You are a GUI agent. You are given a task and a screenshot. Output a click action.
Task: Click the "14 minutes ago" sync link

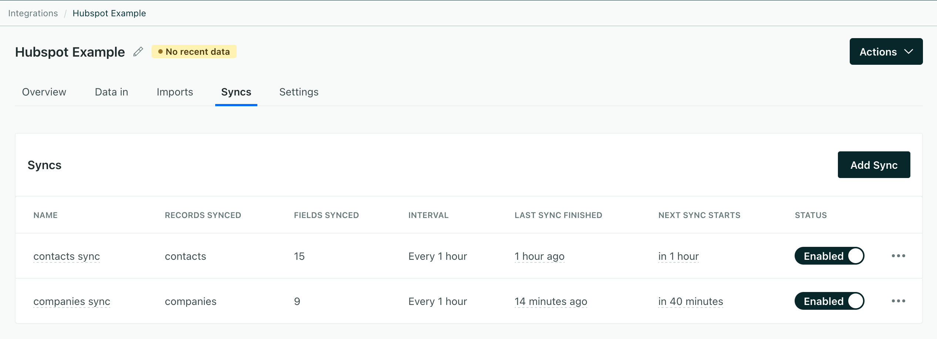(551, 301)
